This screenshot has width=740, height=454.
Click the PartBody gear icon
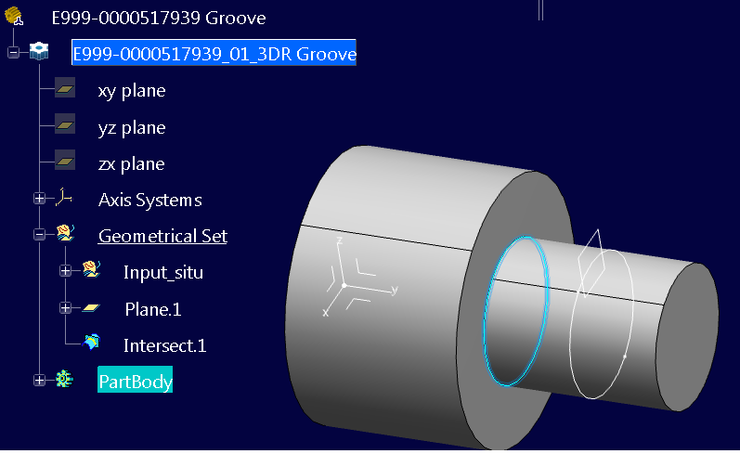coord(64,379)
